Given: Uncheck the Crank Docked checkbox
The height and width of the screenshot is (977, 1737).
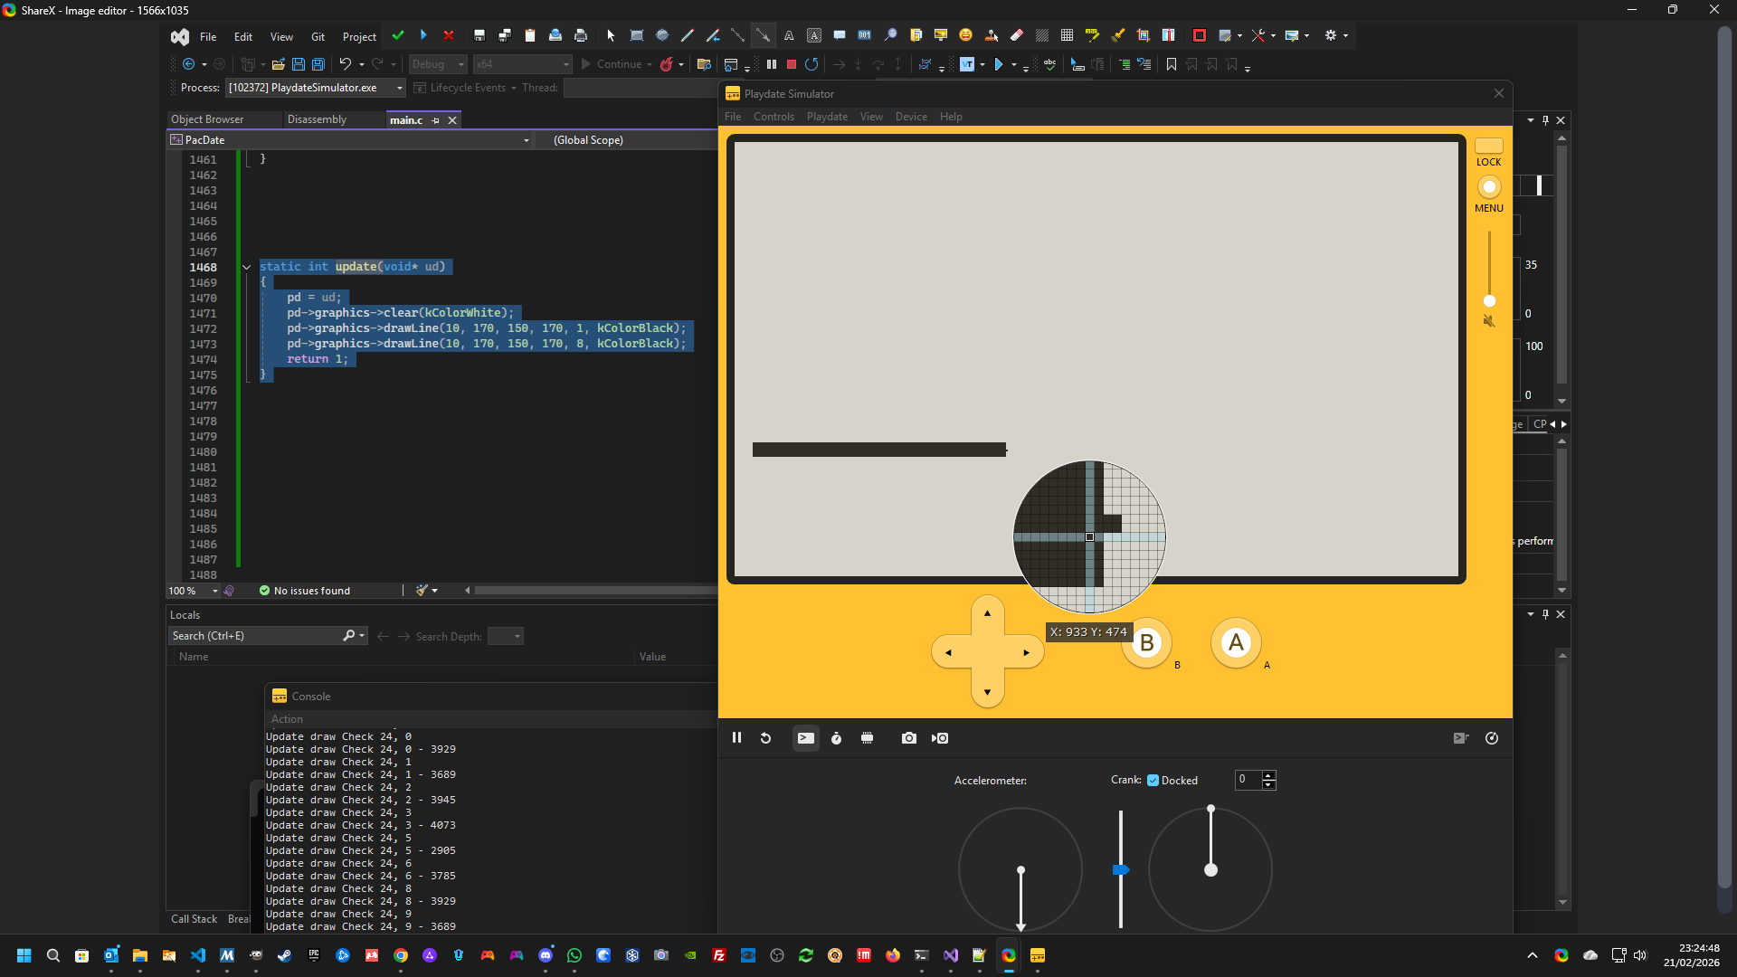Looking at the screenshot, I should (x=1153, y=780).
